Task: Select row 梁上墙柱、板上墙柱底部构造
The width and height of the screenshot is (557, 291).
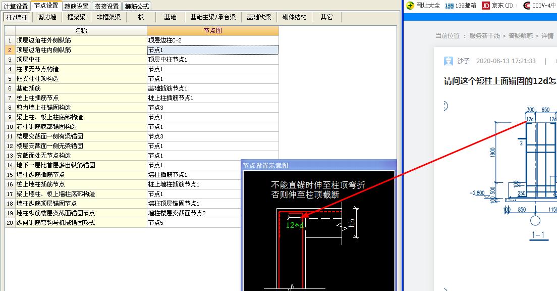Action: [81, 194]
